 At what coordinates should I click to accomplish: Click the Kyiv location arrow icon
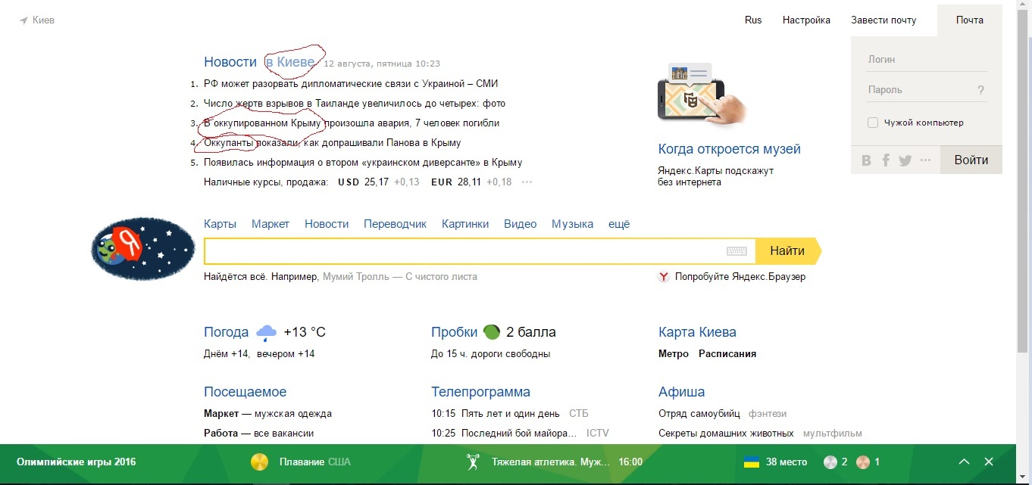[24, 20]
